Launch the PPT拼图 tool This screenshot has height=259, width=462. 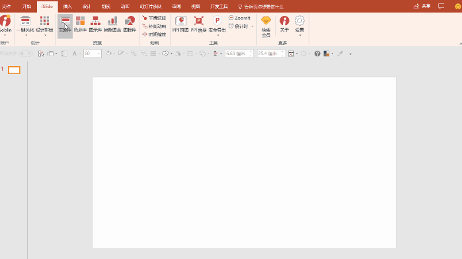(180, 24)
